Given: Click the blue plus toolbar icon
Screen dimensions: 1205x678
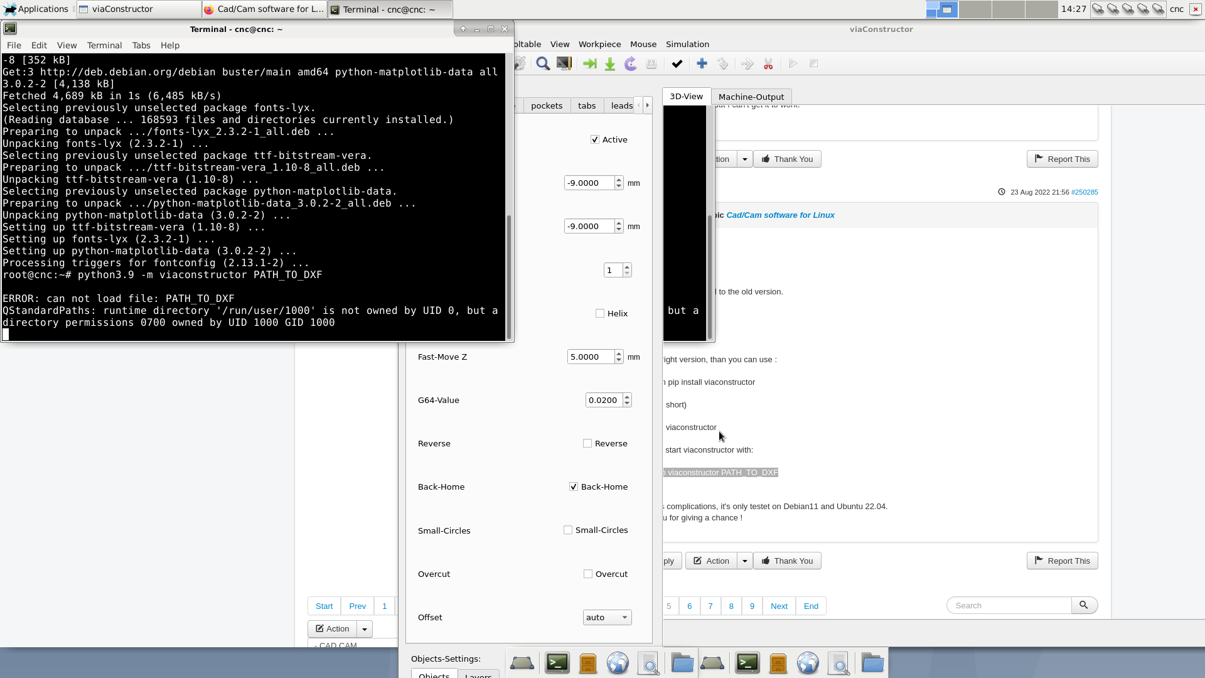Looking at the screenshot, I should [x=702, y=63].
